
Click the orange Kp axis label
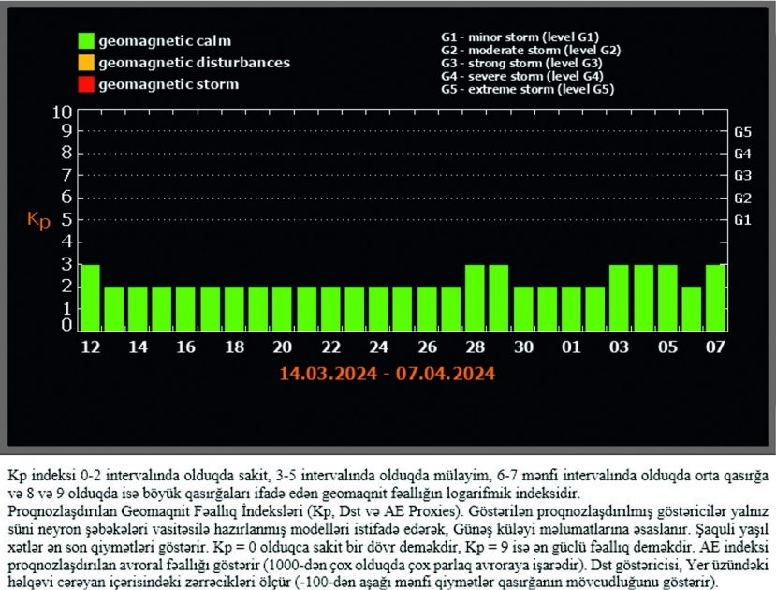click(38, 220)
